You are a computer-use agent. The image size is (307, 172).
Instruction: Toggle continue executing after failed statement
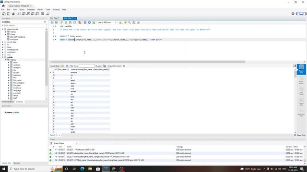click(80, 22)
